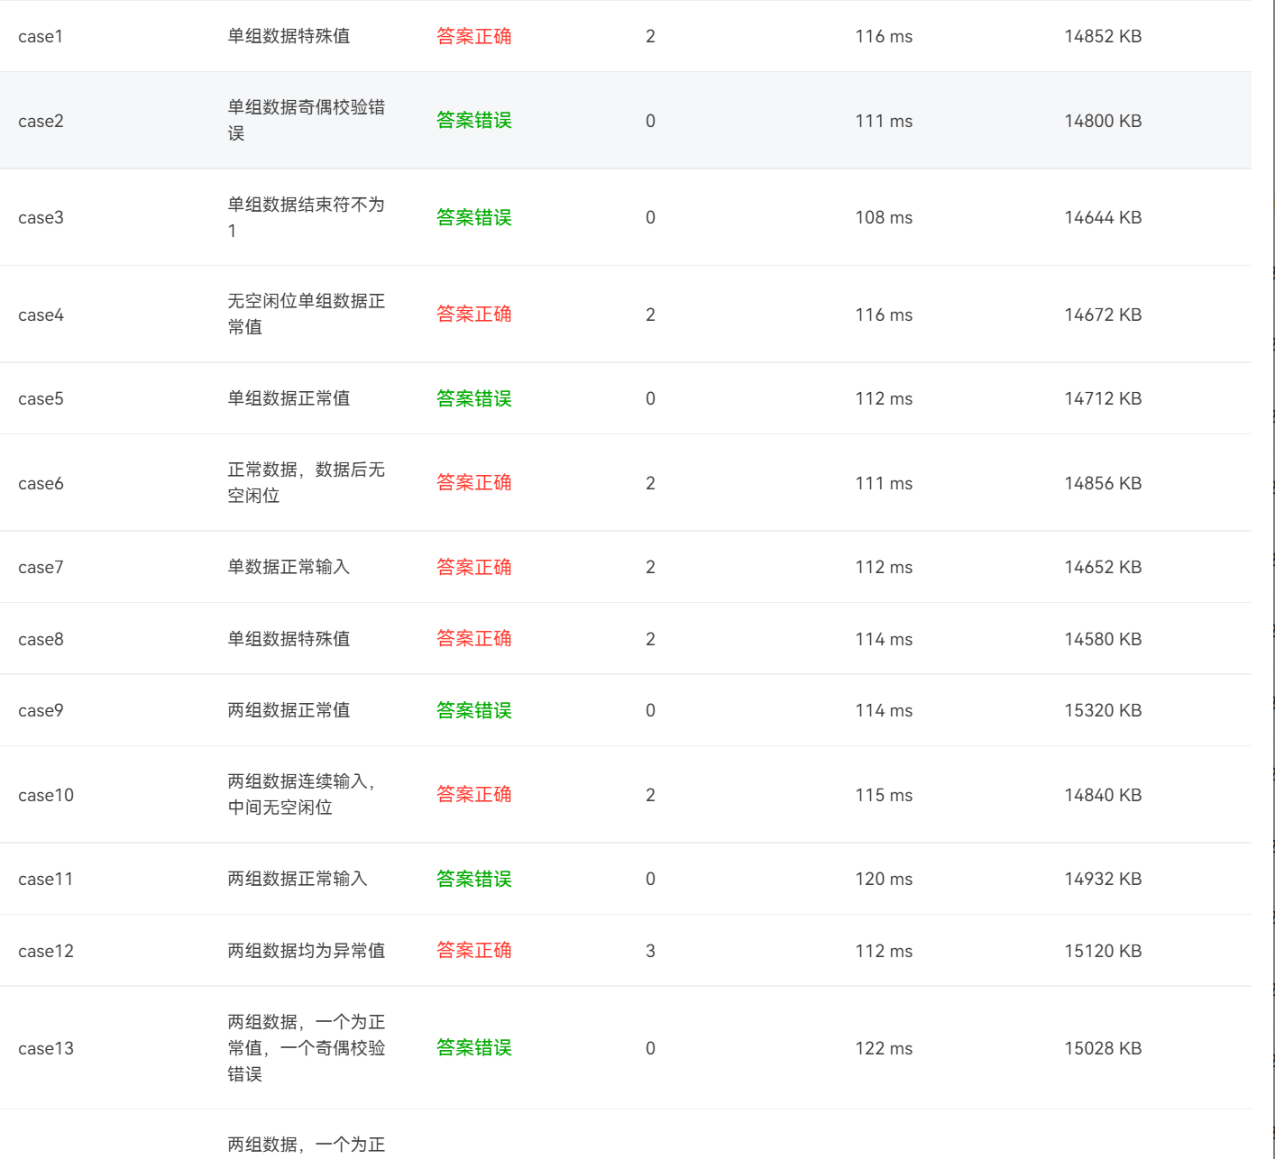This screenshot has width=1275, height=1159.
Task: Click memory value 14652 KB
Action: (1103, 568)
